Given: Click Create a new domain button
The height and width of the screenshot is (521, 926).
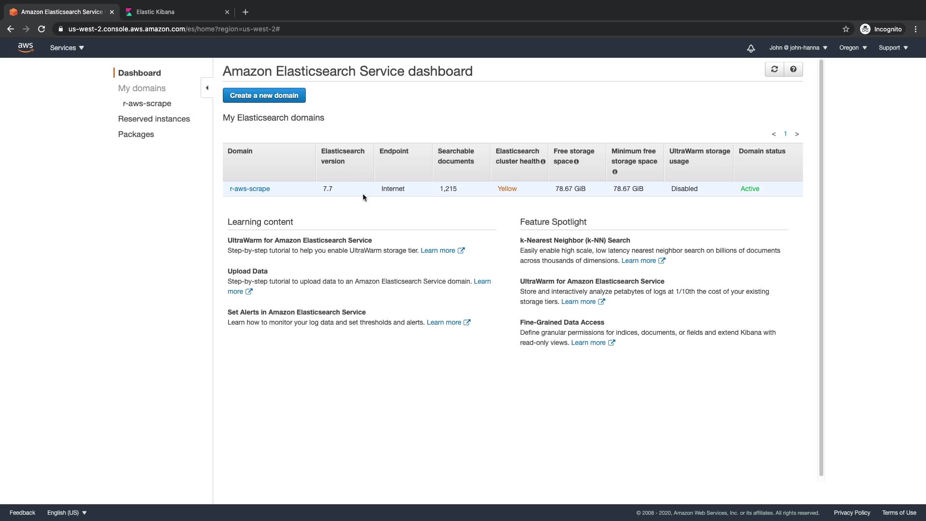Looking at the screenshot, I should coord(264,96).
